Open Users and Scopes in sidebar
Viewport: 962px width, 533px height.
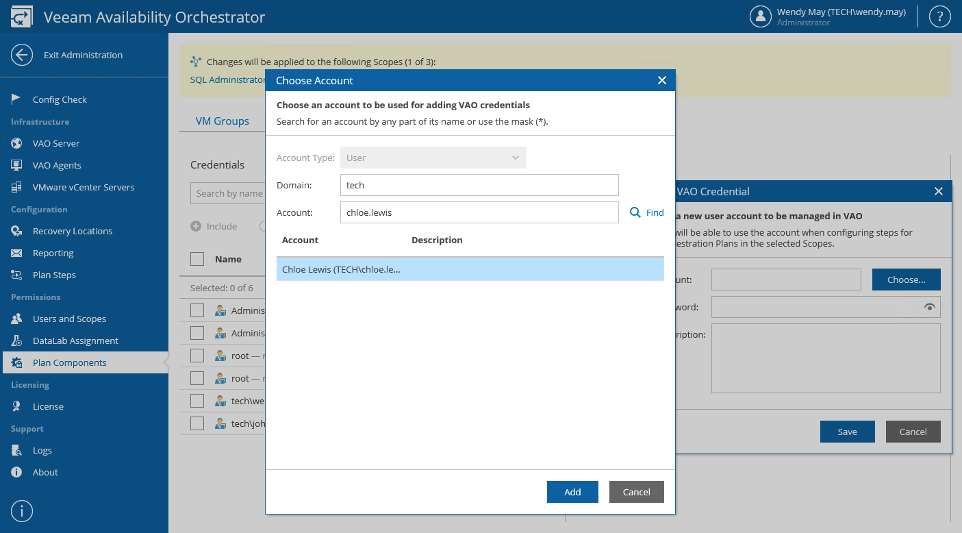[69, 319]
